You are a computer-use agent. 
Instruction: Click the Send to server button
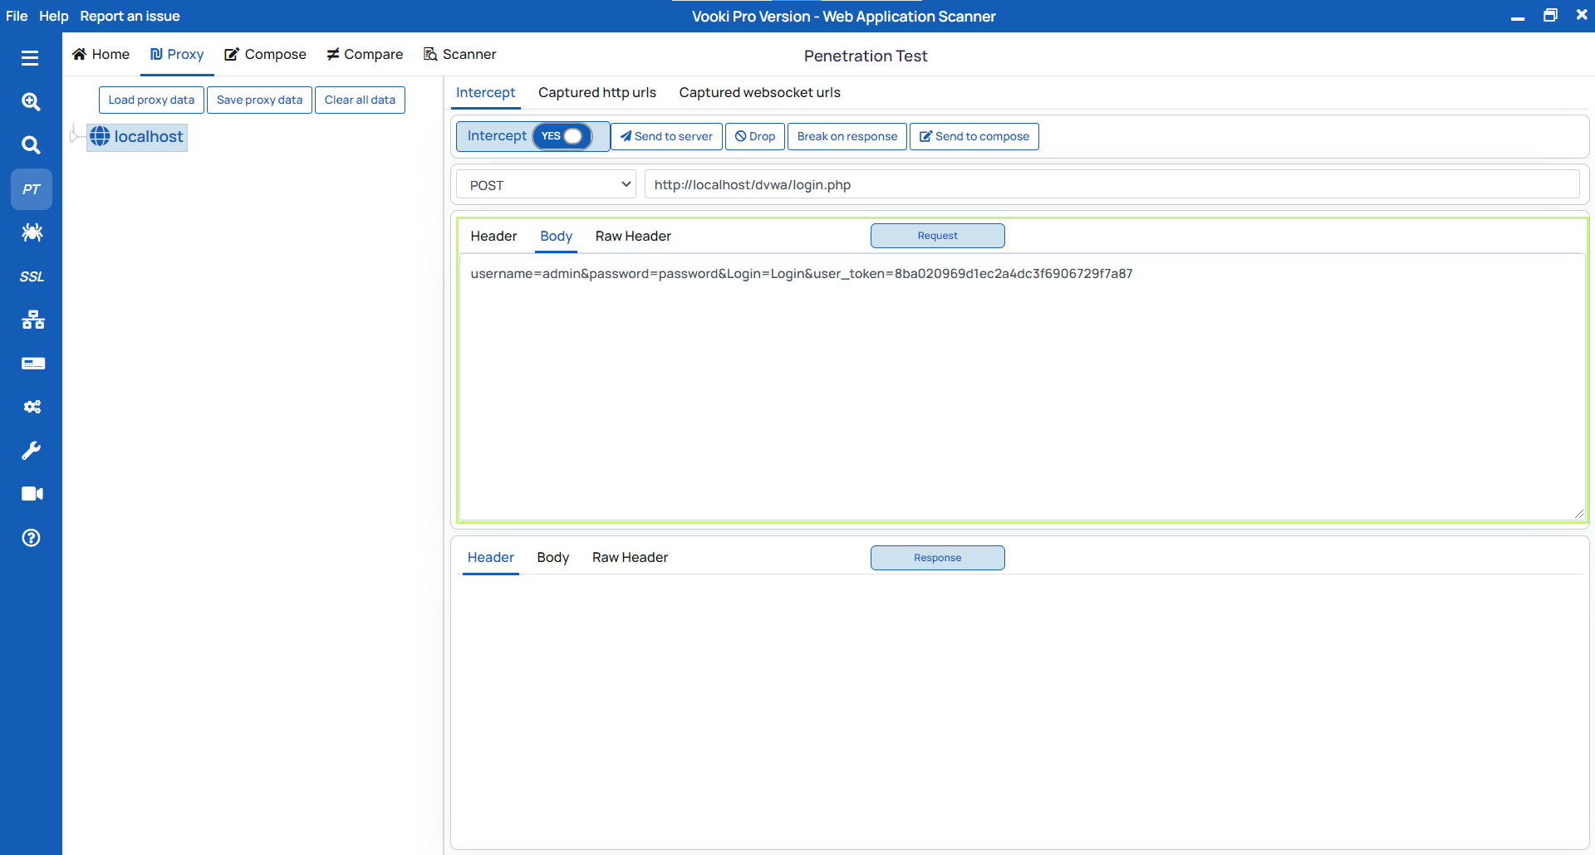[666, 136]
